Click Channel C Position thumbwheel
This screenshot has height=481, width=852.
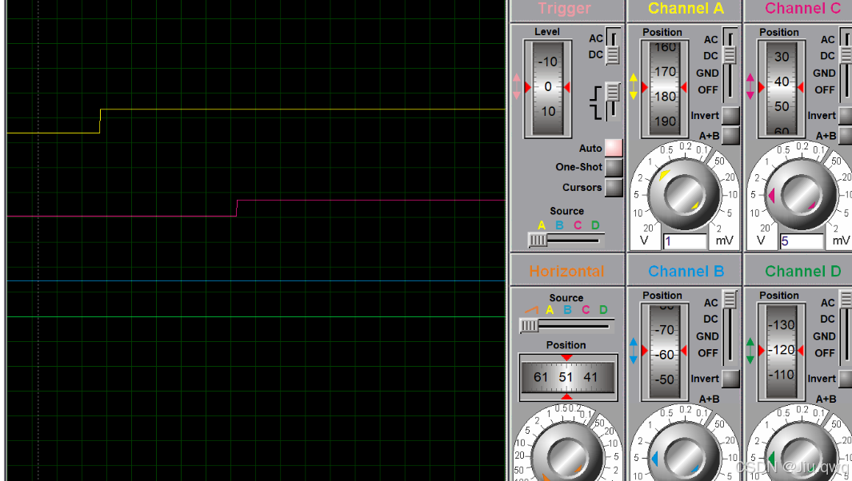coord(782,88)
